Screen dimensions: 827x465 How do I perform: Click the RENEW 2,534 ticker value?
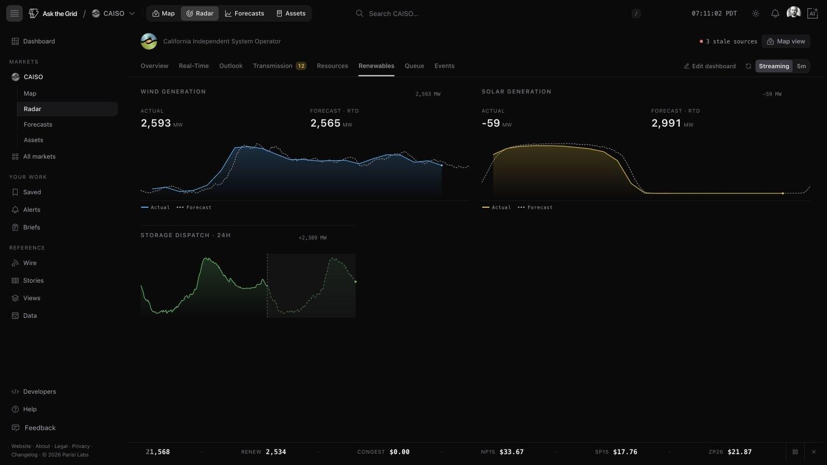coord(264,452)
